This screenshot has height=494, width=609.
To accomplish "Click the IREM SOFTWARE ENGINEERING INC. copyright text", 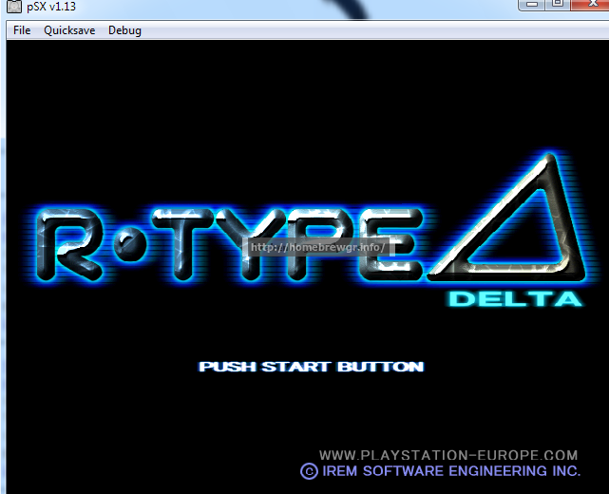I will [441, 471].
